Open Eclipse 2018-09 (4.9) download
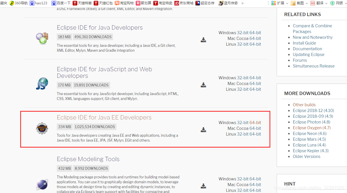Image resolution: width=347 pixels, height=193 pixels. (313, 116)
